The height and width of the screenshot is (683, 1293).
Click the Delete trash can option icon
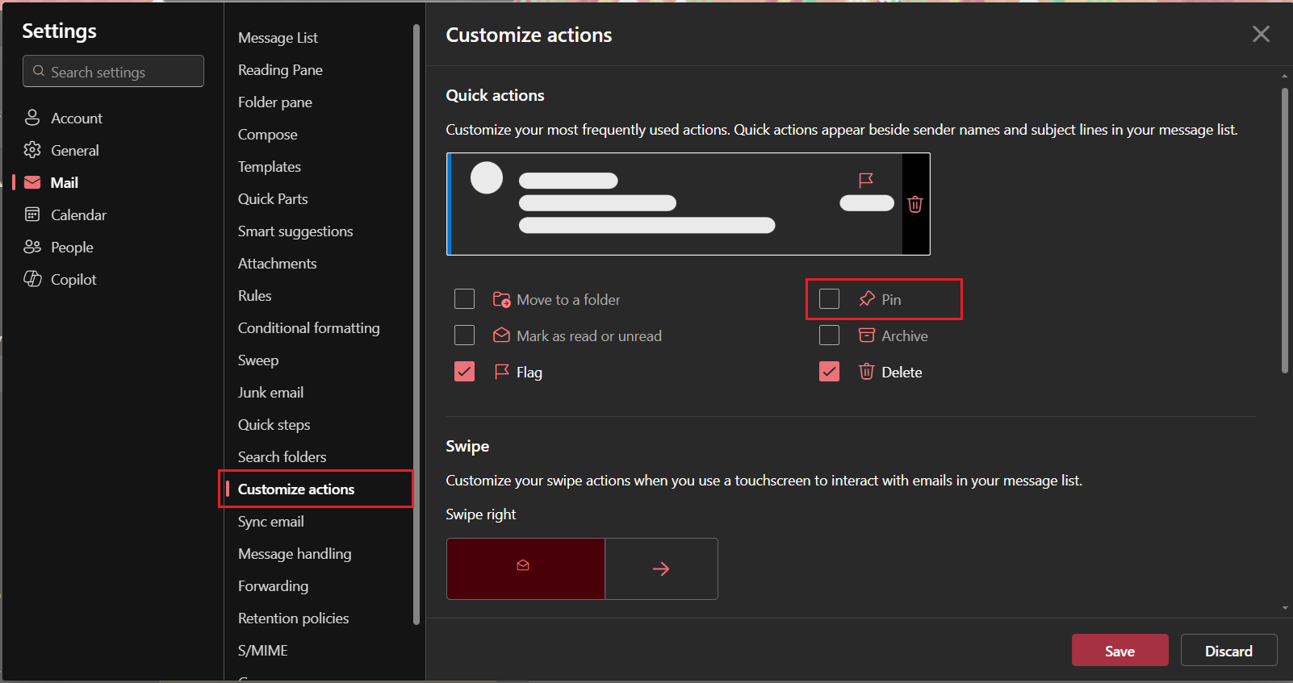tap(867, 371)
